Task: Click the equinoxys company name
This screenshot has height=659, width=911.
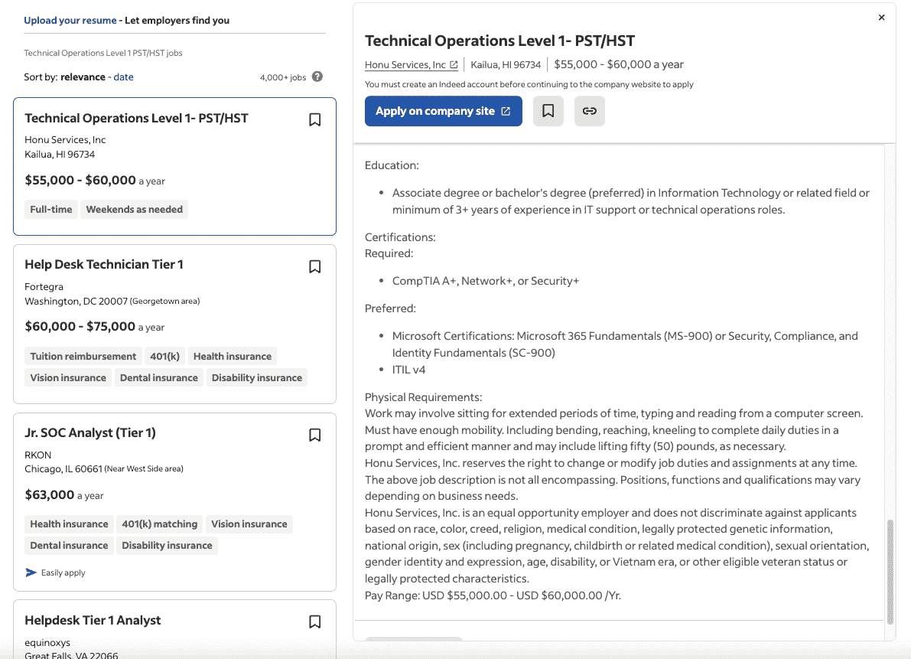Action: point(47,643)
